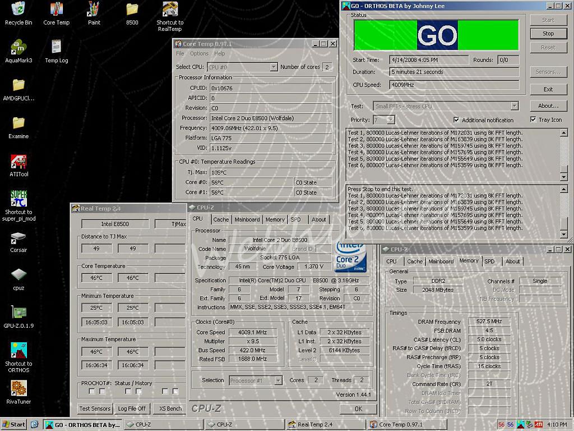Click the Internet Explorer quick launch icon
Screen dimensions: 574x431
[34, 424]
